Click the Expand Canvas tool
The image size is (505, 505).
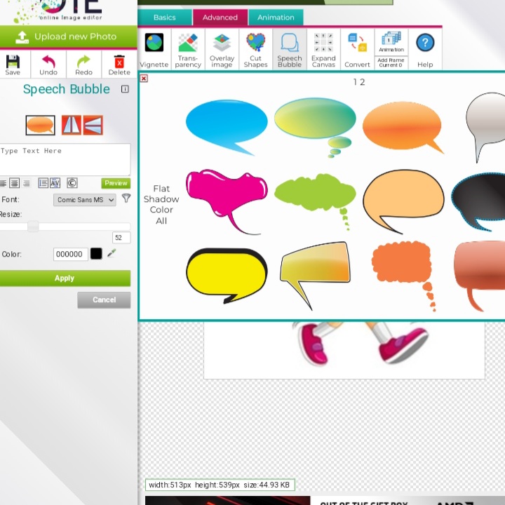click(x=323, y=49)
